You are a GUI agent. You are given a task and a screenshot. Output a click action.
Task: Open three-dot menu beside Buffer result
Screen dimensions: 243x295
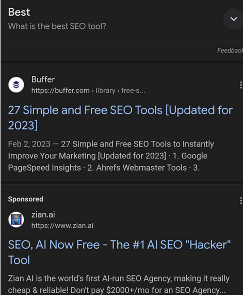click(241, 85)
